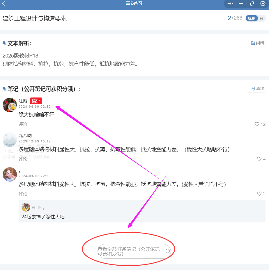The width and height of the screenshot is (269, 270).
Task: Click the 精评 badge next to 江湖
Action: point(36,101)
